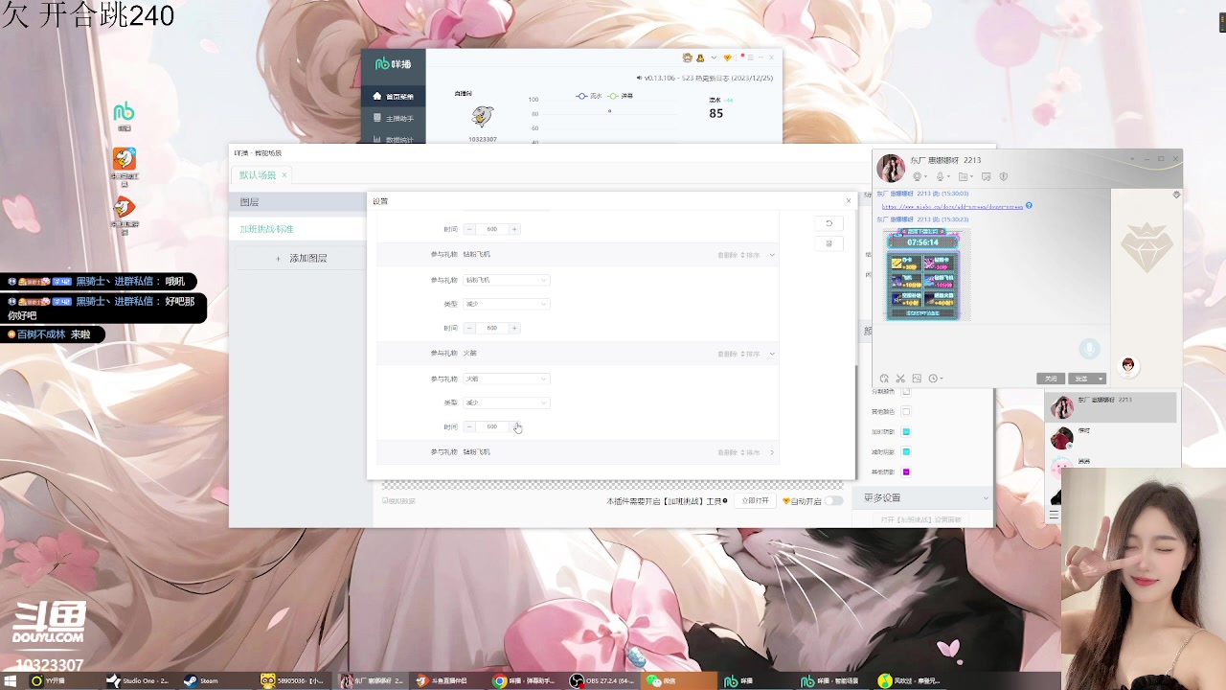
Task: Click the 其他颜色 color swatch
Action: 906,412
